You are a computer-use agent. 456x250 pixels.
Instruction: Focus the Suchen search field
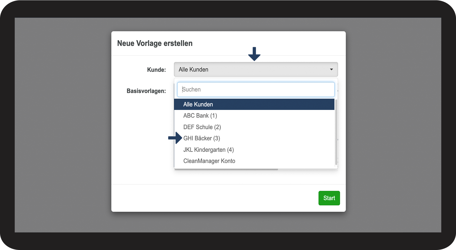255,90
